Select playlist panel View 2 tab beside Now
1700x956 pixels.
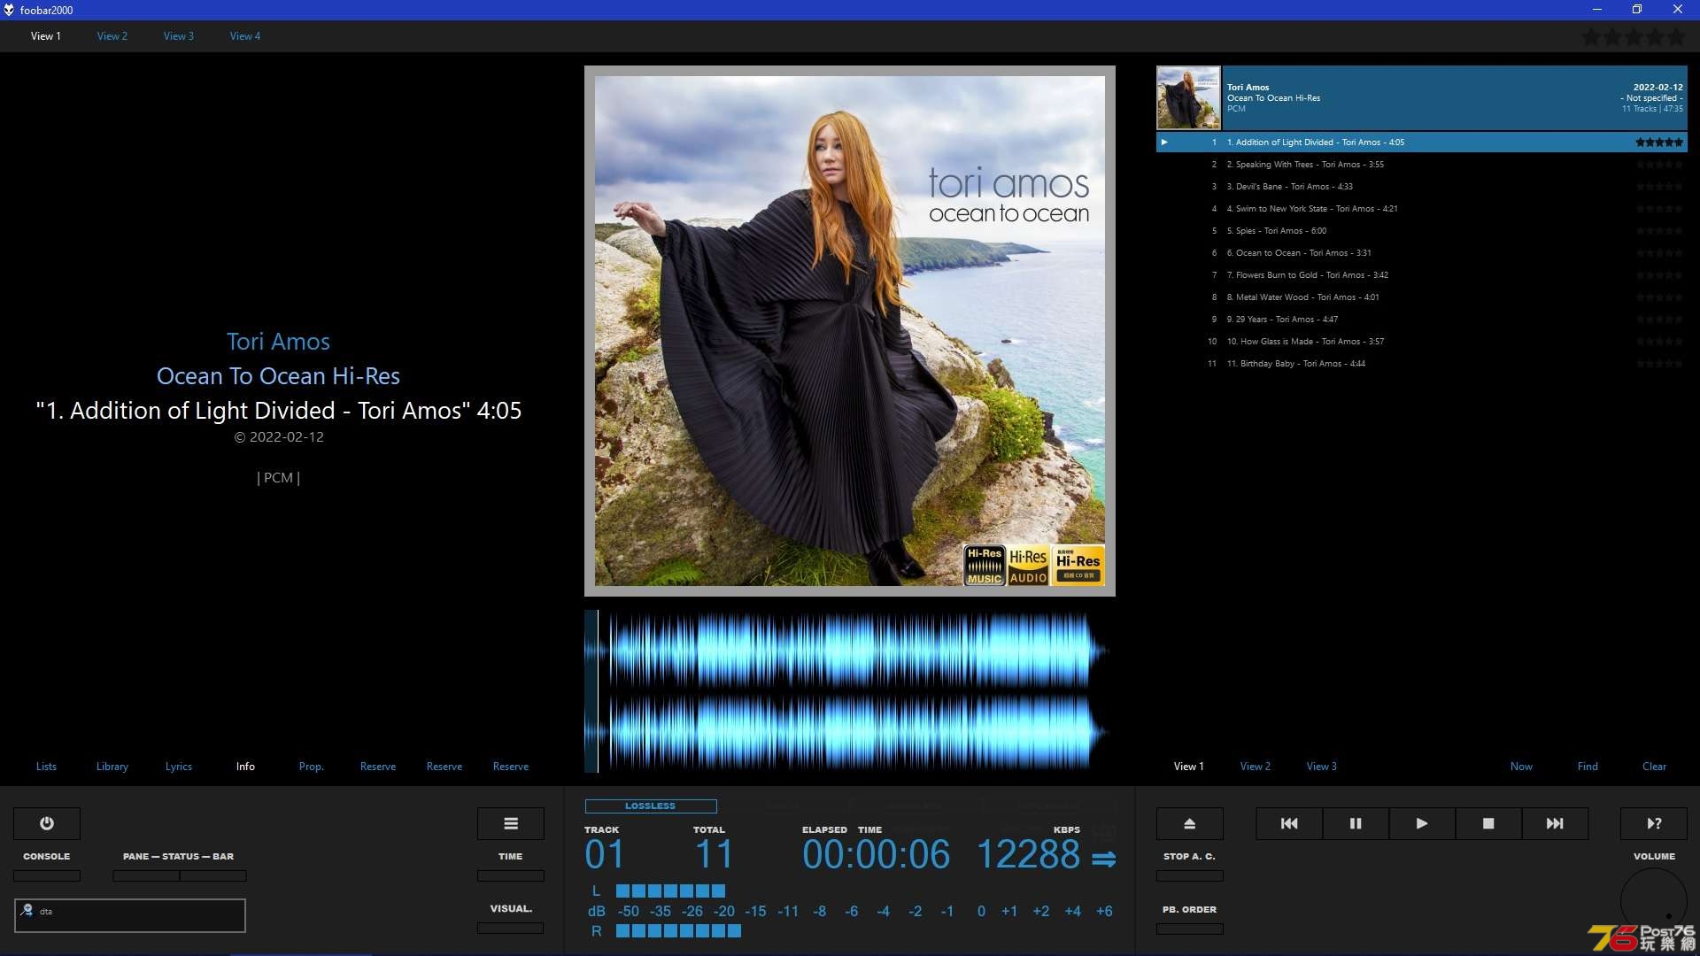pos(1256,767)
